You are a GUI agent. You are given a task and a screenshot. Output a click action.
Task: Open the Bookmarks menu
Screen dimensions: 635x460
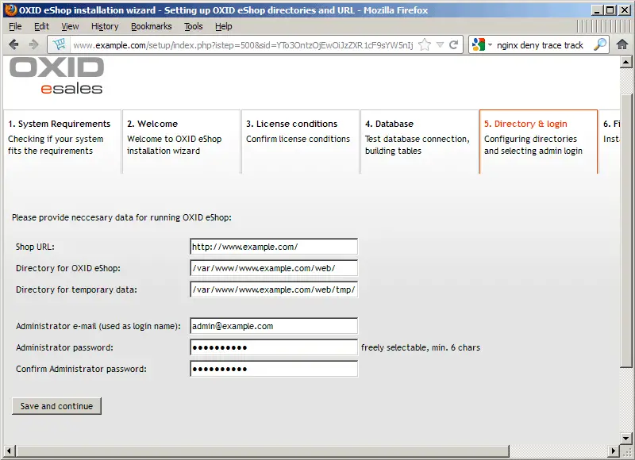(x=151, y=27)
